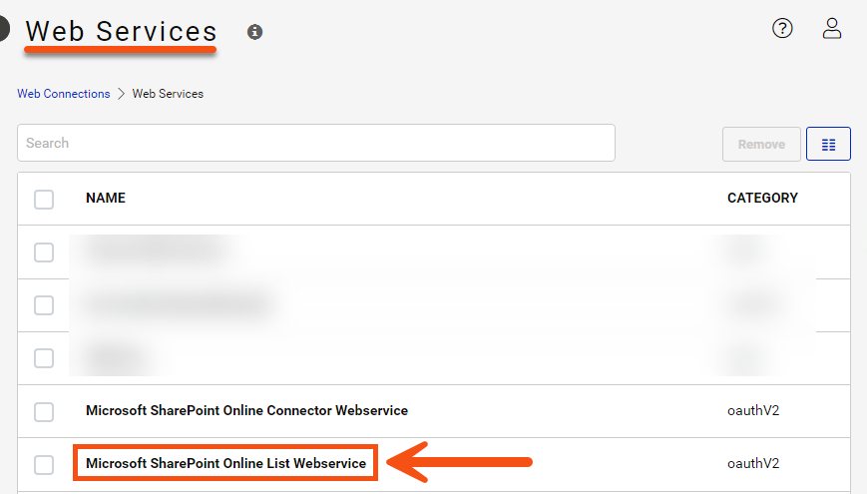The height and width of the screenshot is (494, 867).
Task: Sort by the NAME column header
Action: [x=106, y=199]
